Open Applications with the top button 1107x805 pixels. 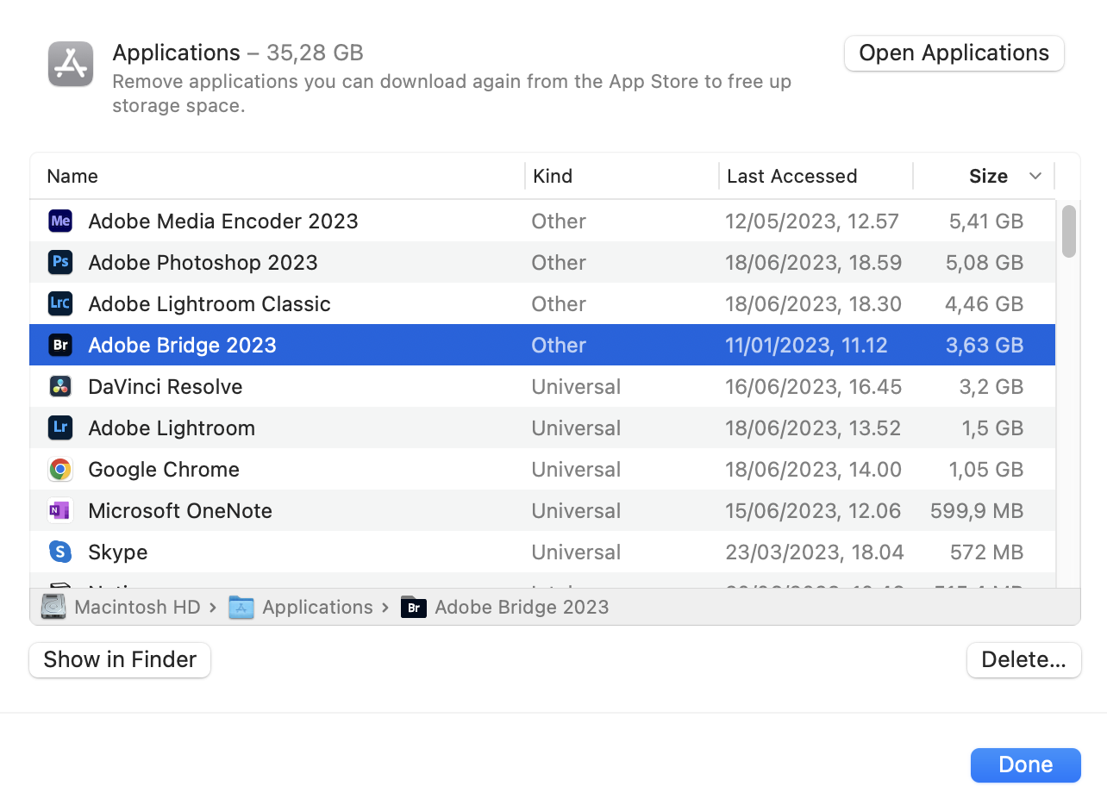pyautogui.click(x=954, y=53)
